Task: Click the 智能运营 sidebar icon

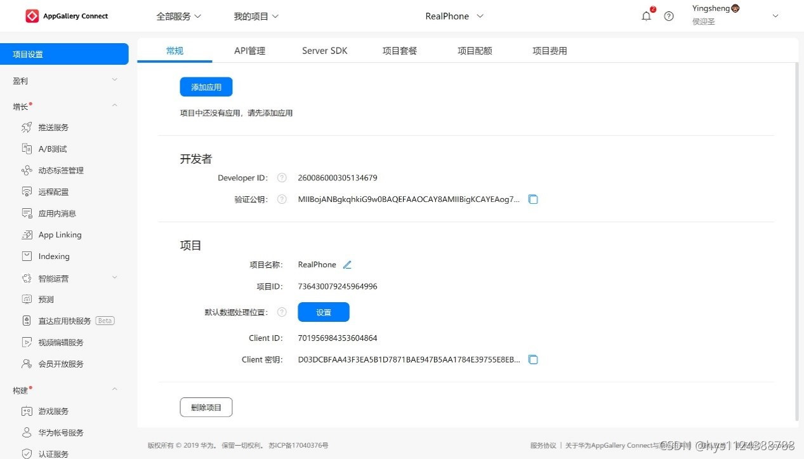Action: tap(27, 278)
